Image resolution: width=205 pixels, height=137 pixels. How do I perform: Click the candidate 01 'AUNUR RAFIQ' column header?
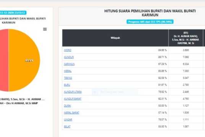pyautogui.click(x=186, y=38)
